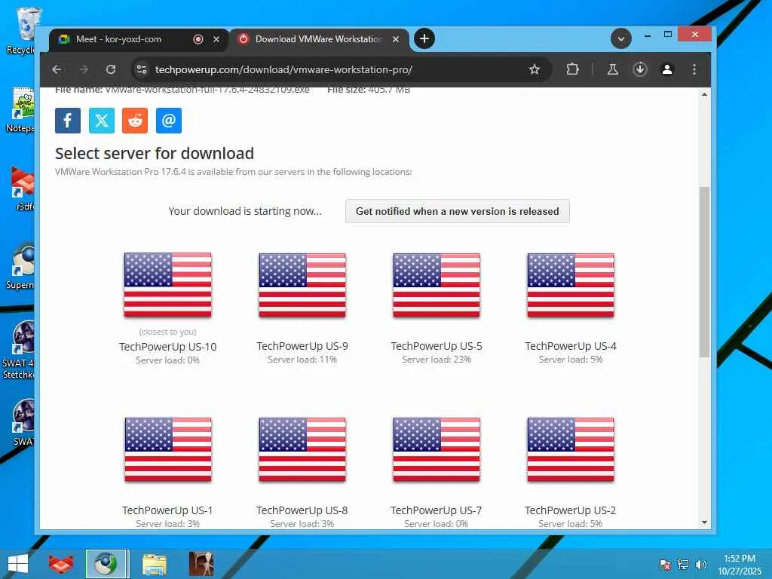Open the browser three-dot menu

[694, 69]
